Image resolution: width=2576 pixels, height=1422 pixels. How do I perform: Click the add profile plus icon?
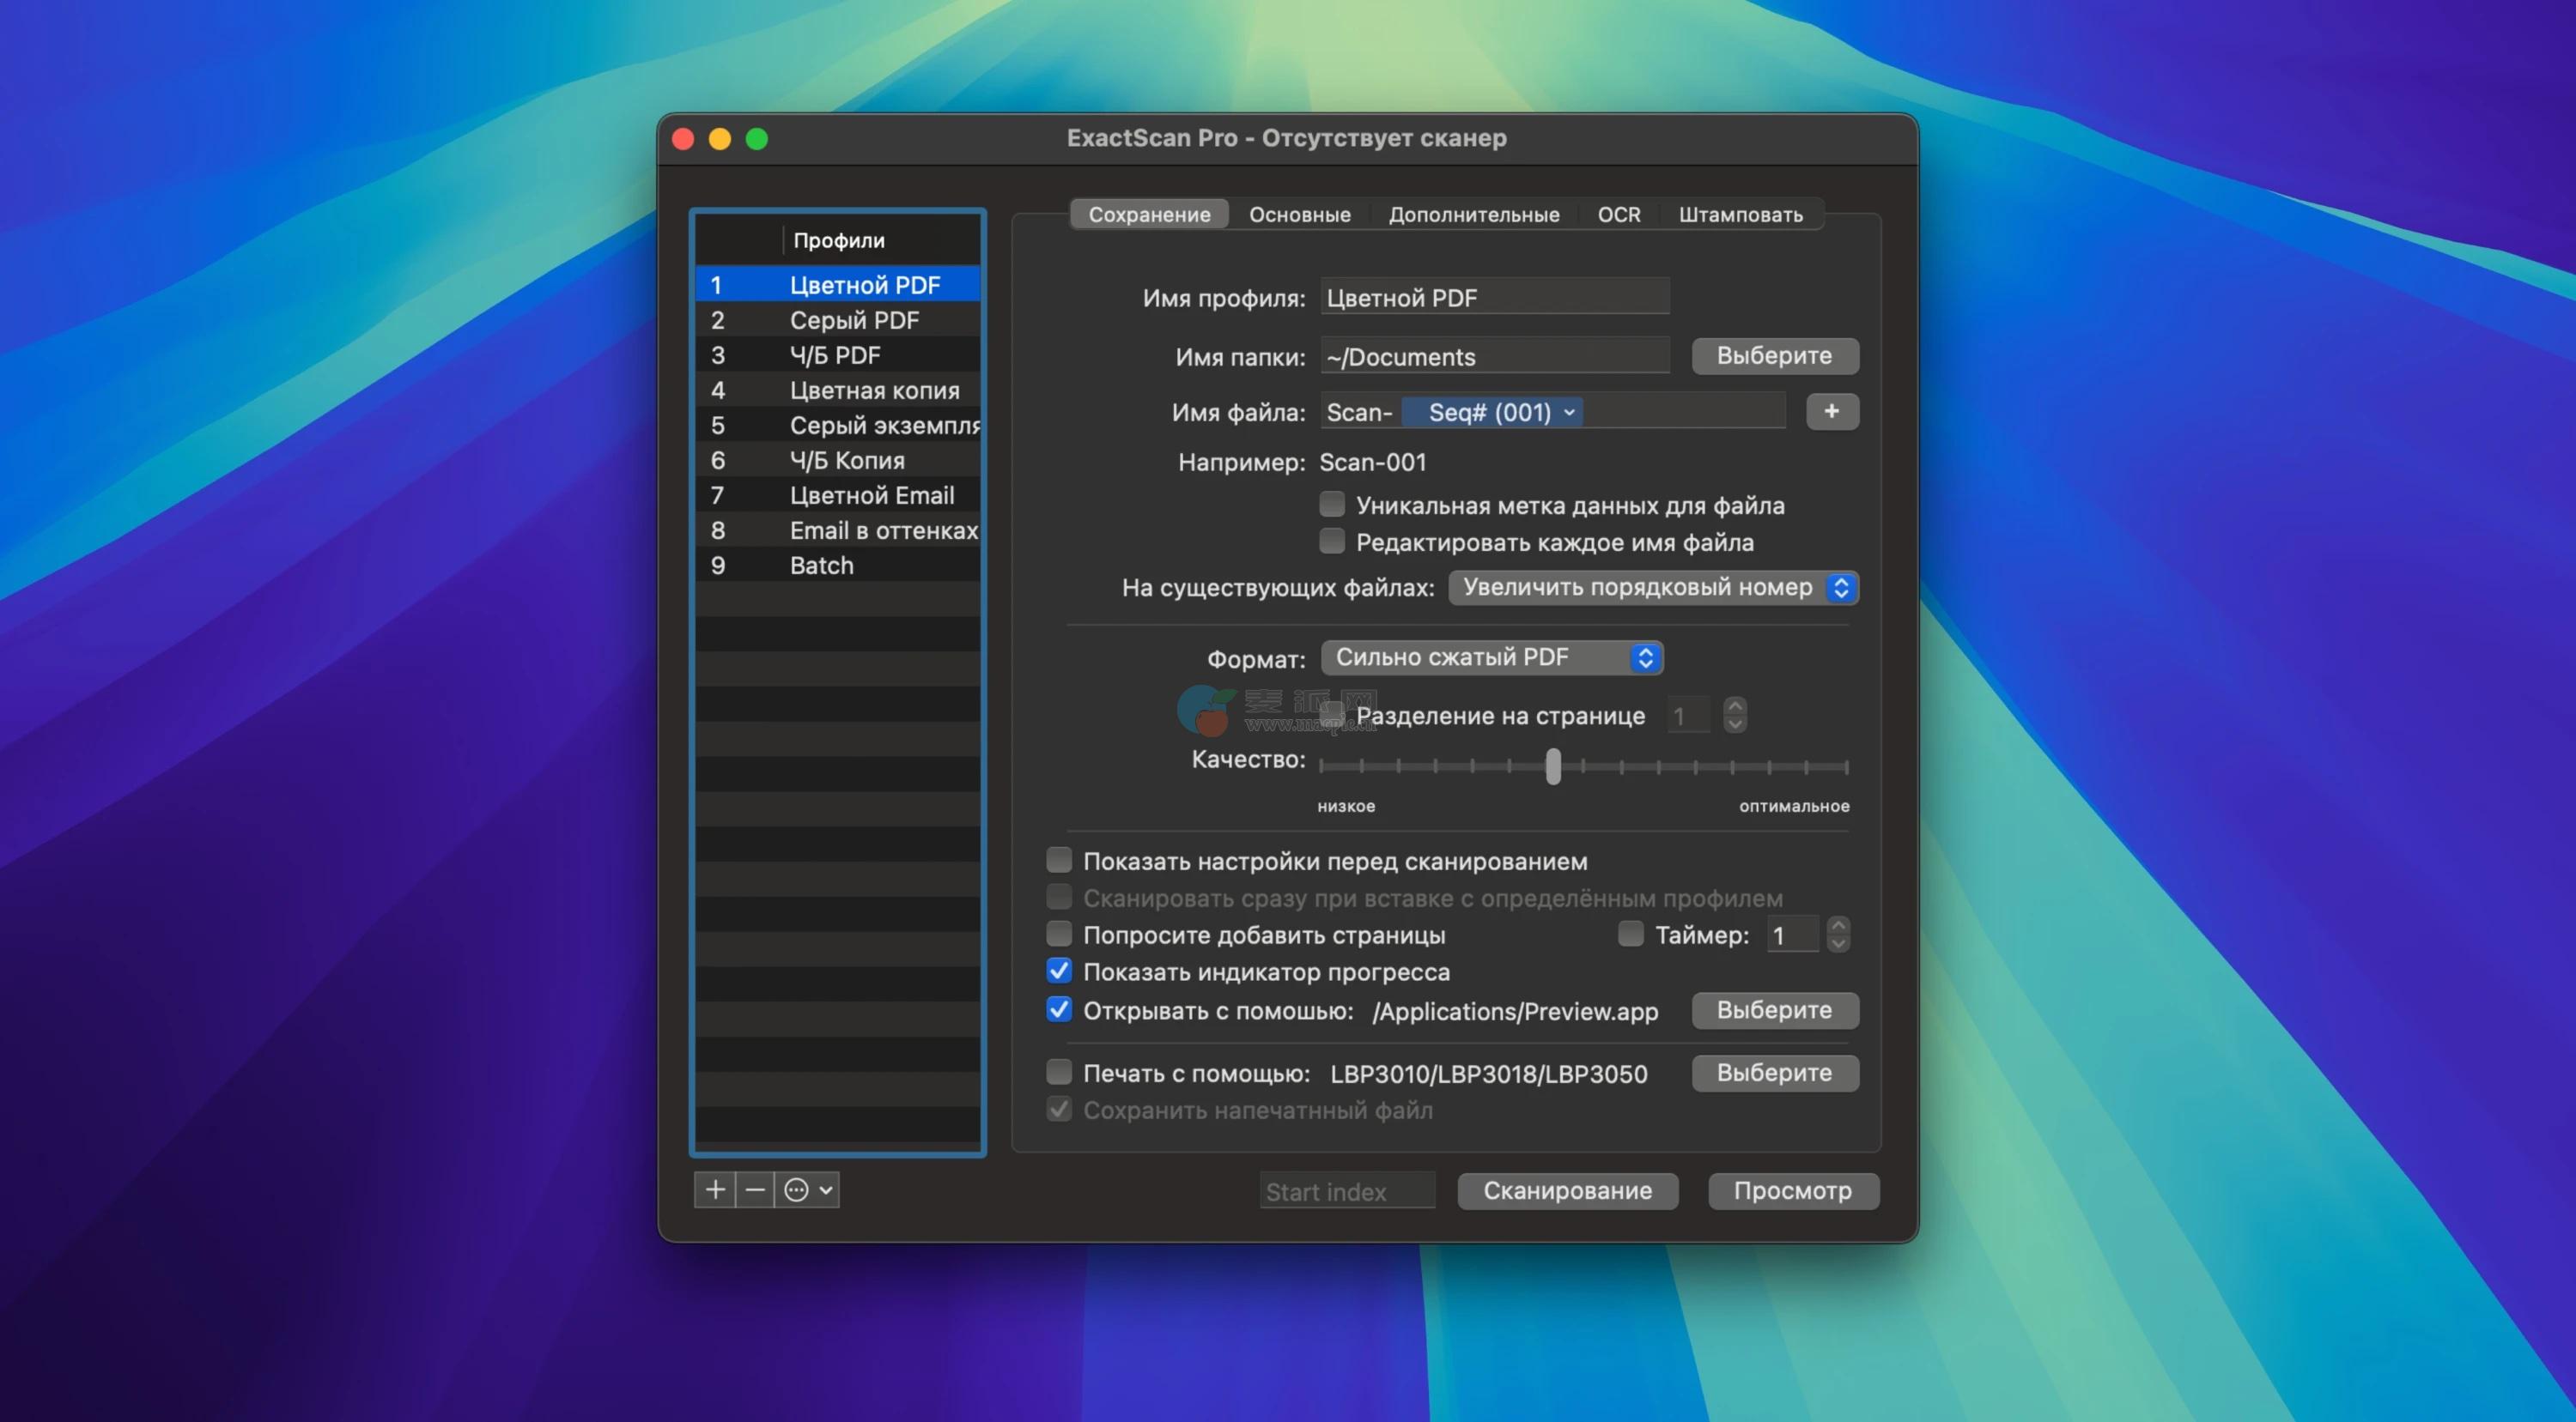coord(714,1189)
